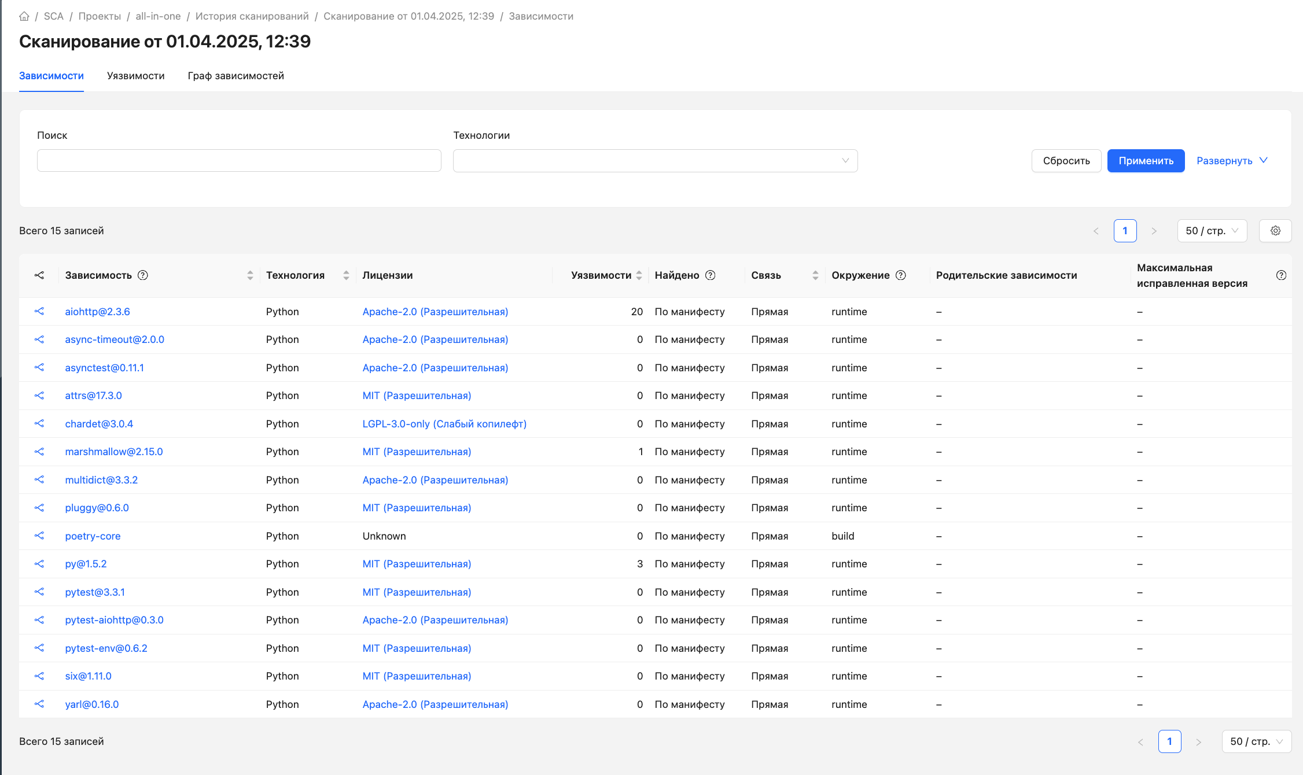Go to Проекты breadcrumb
Image resolution: width=1303 pixels, height=775 pixels.
(x=100, y=16)
